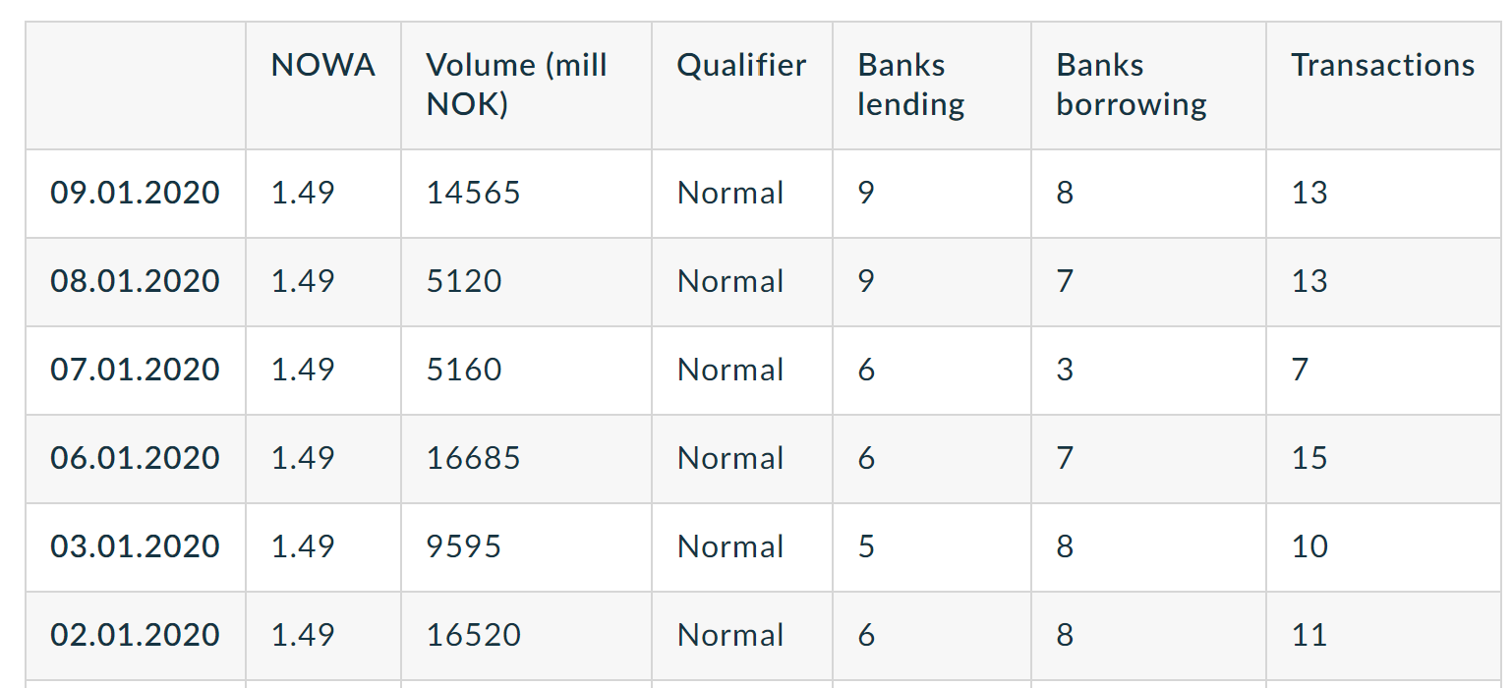Click the NOWA column header

point(322,66)
